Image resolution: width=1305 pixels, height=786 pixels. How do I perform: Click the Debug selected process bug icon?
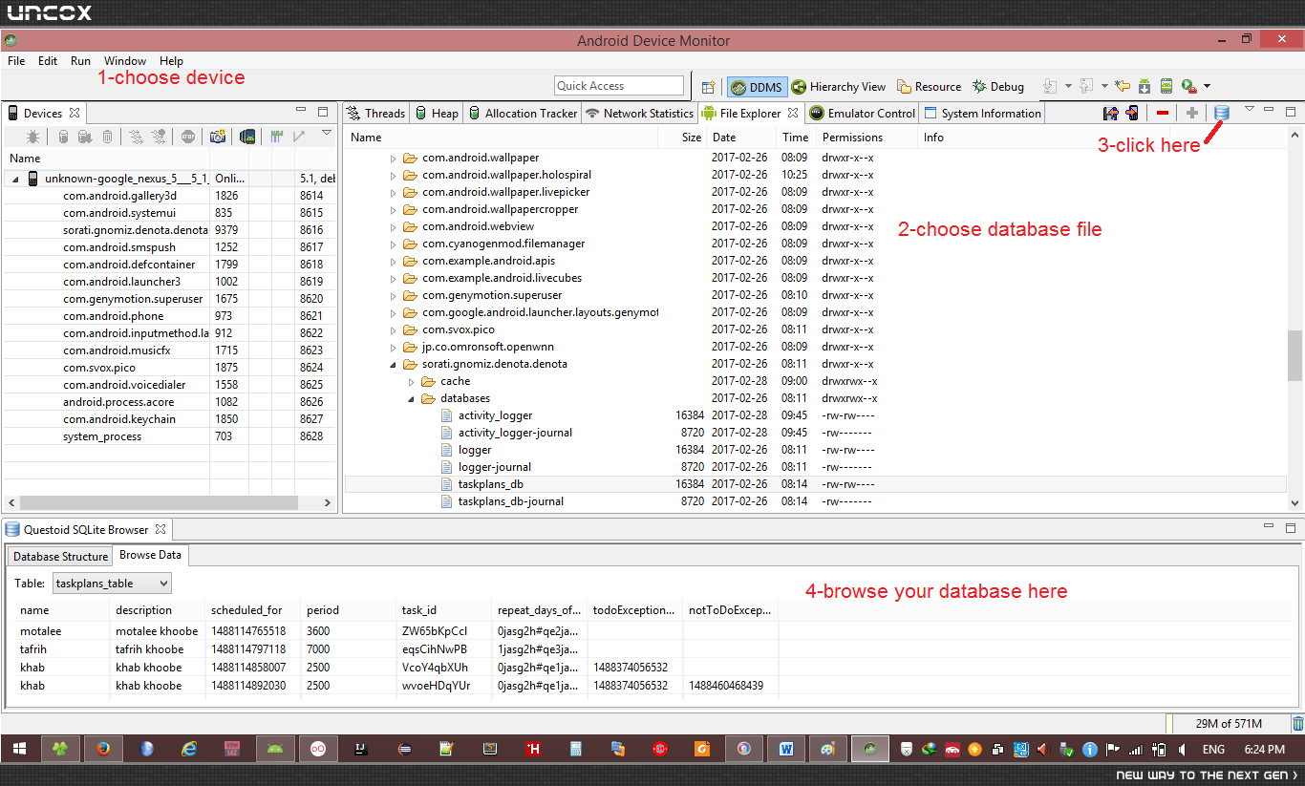[x=31, y=137]
